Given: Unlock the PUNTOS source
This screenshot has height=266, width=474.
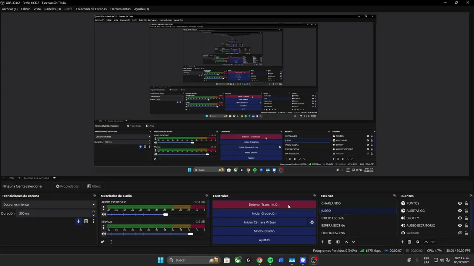Looking at the screenshot, I should [x=466, y=203].
